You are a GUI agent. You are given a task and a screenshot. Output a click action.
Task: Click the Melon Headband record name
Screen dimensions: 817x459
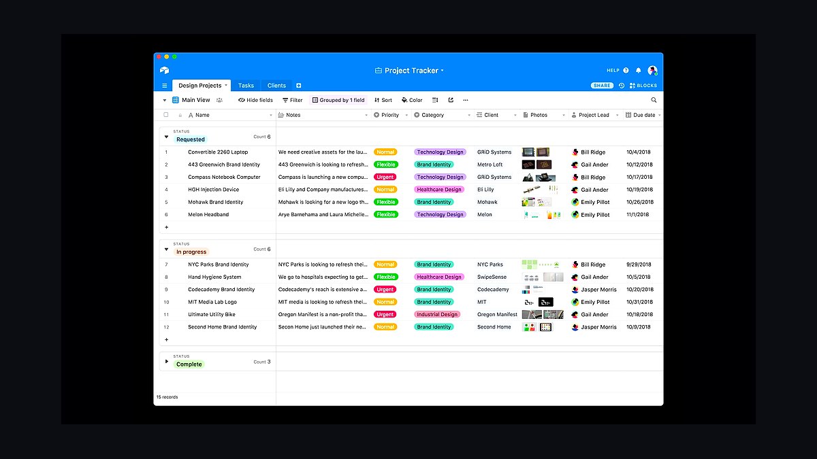pos(208,214)
